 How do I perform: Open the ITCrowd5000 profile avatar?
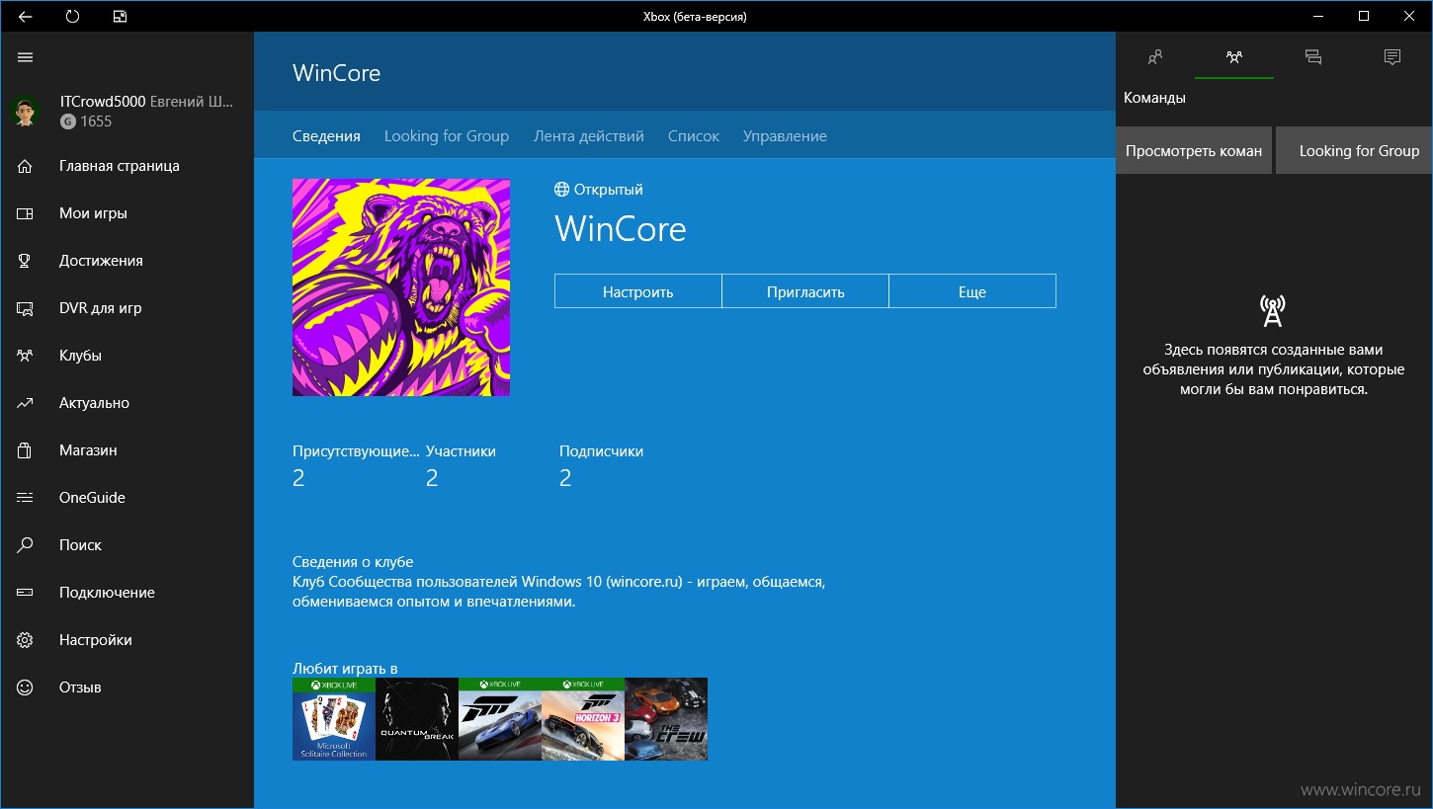pyautogui.click(x=26, y=112)
